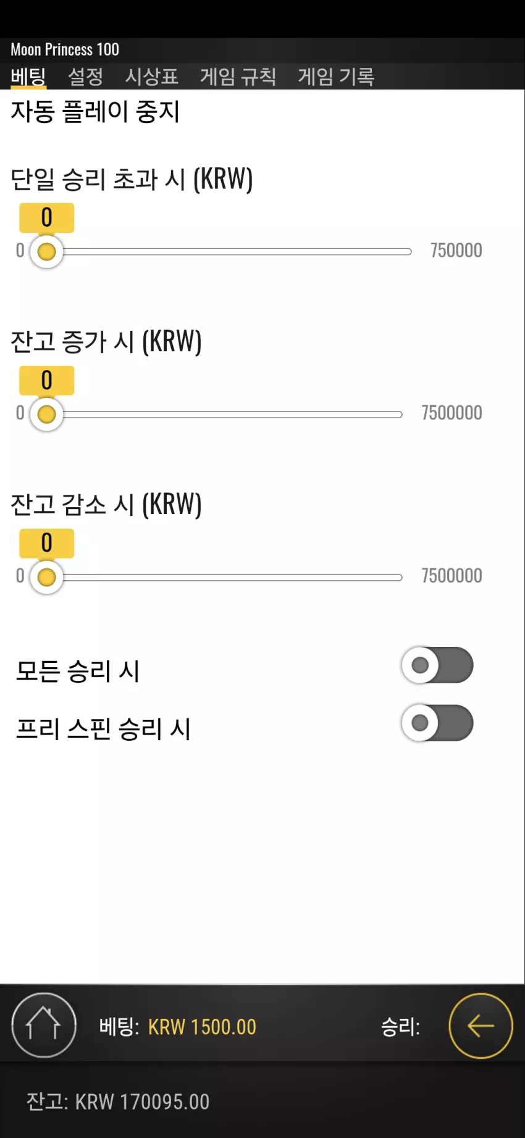Screen dimensions: 525x1138
Task: Enable the 프리 스핀 승리 시 switch
Action: (x=437, y=723)
